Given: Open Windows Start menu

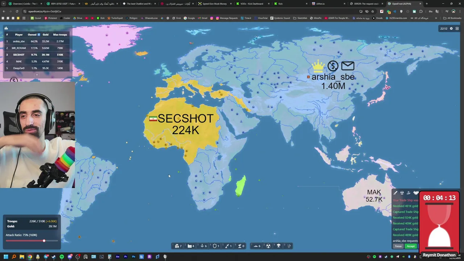Looking at the screenshot, I should point(5,257).
